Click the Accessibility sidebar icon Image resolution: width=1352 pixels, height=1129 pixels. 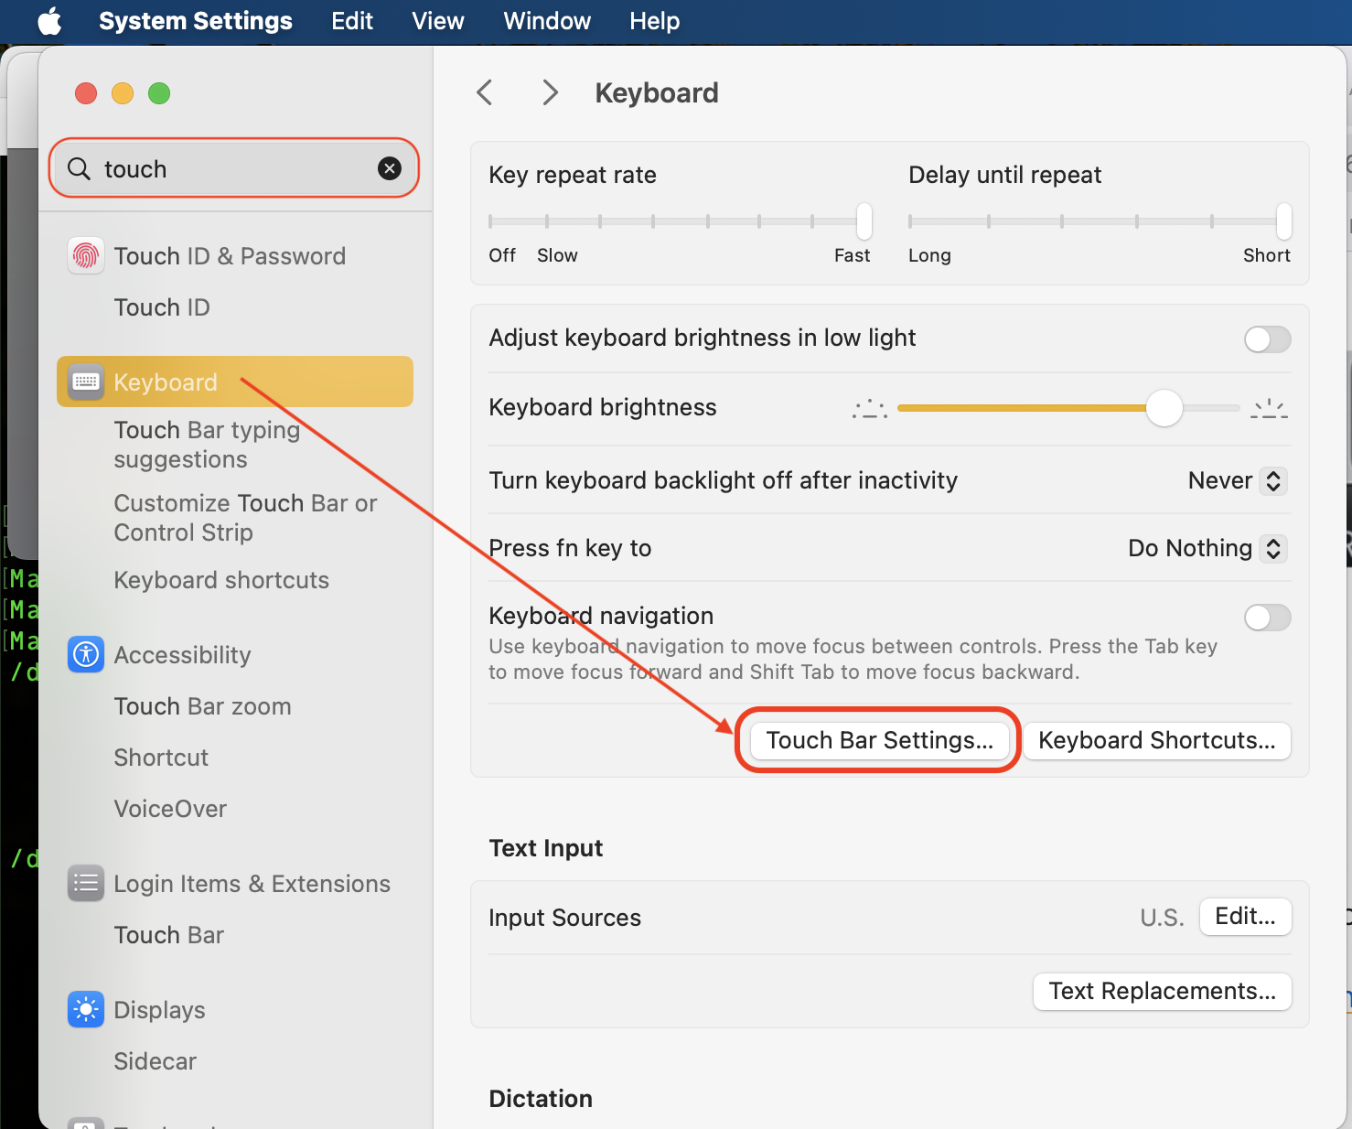[86, 654]
